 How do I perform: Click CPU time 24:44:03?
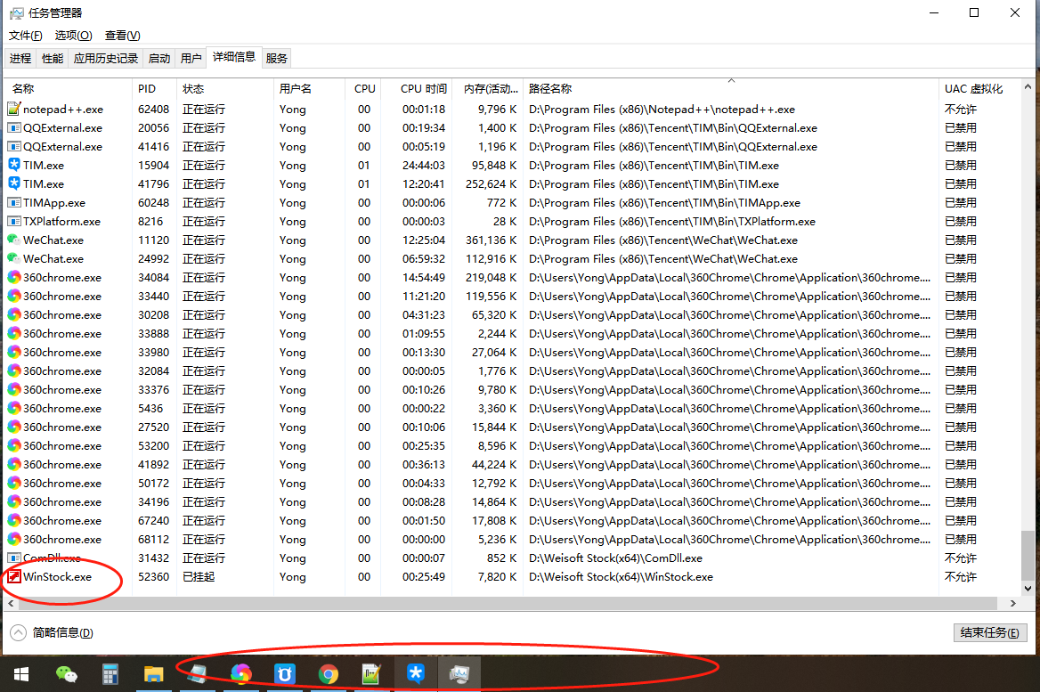pos(423,165)
